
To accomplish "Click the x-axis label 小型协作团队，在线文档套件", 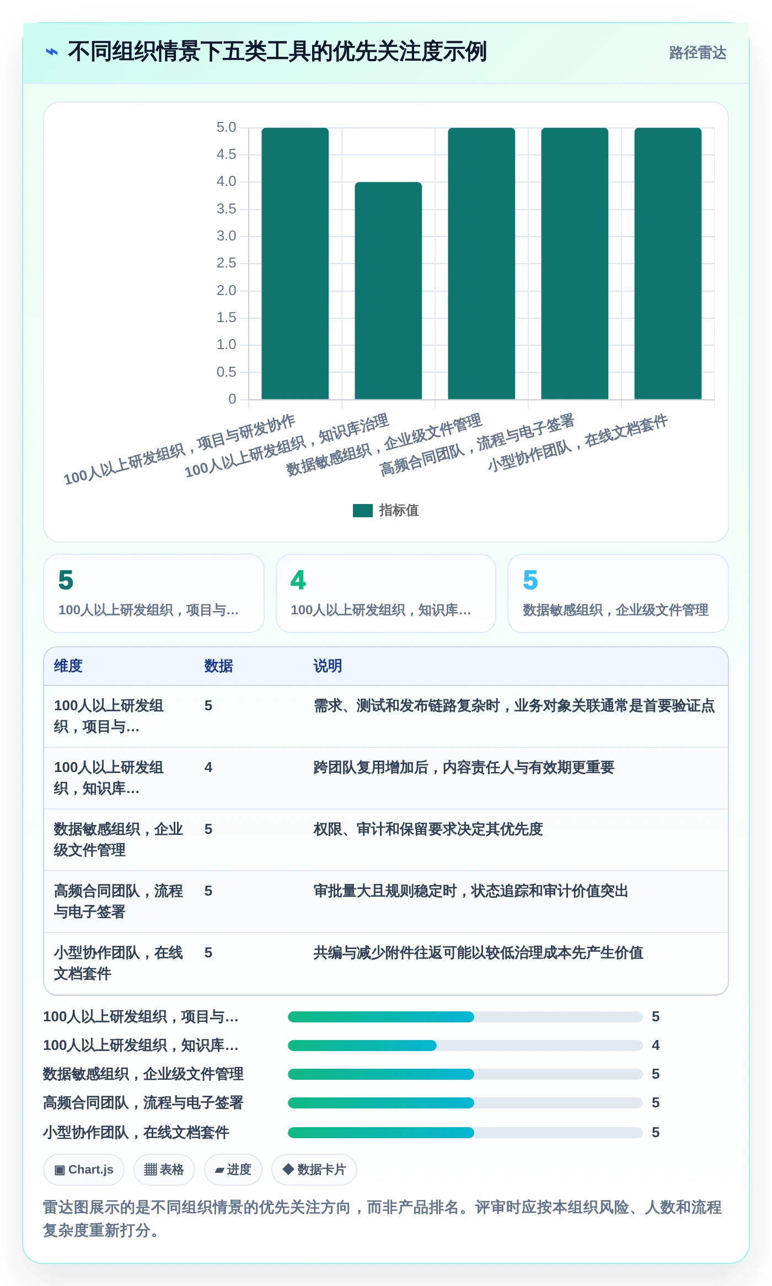I will 577,443.
